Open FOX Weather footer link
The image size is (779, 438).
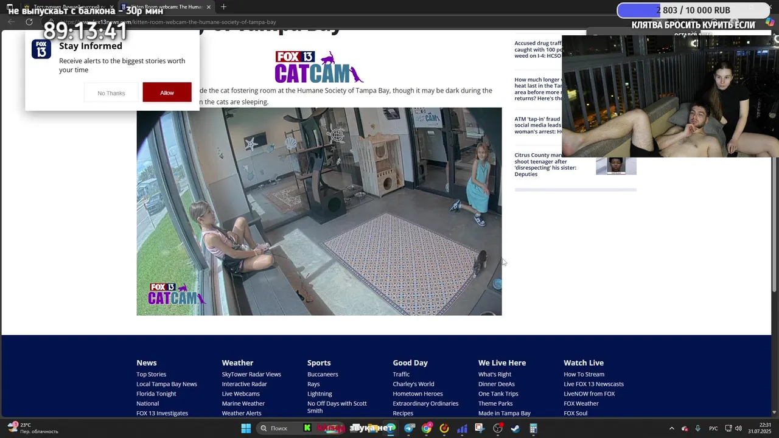581,403
